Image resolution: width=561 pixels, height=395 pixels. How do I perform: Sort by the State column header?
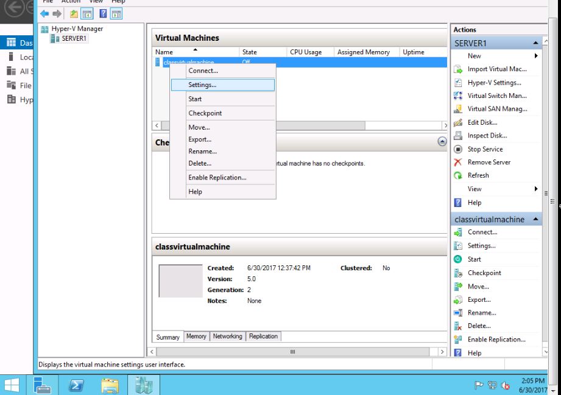[263, 52]
